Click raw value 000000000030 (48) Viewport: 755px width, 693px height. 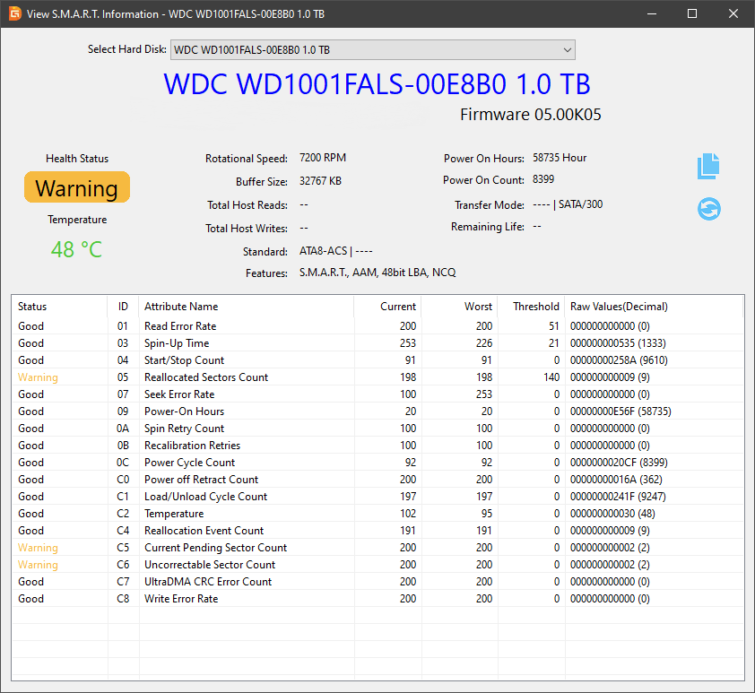pos(612,514)
